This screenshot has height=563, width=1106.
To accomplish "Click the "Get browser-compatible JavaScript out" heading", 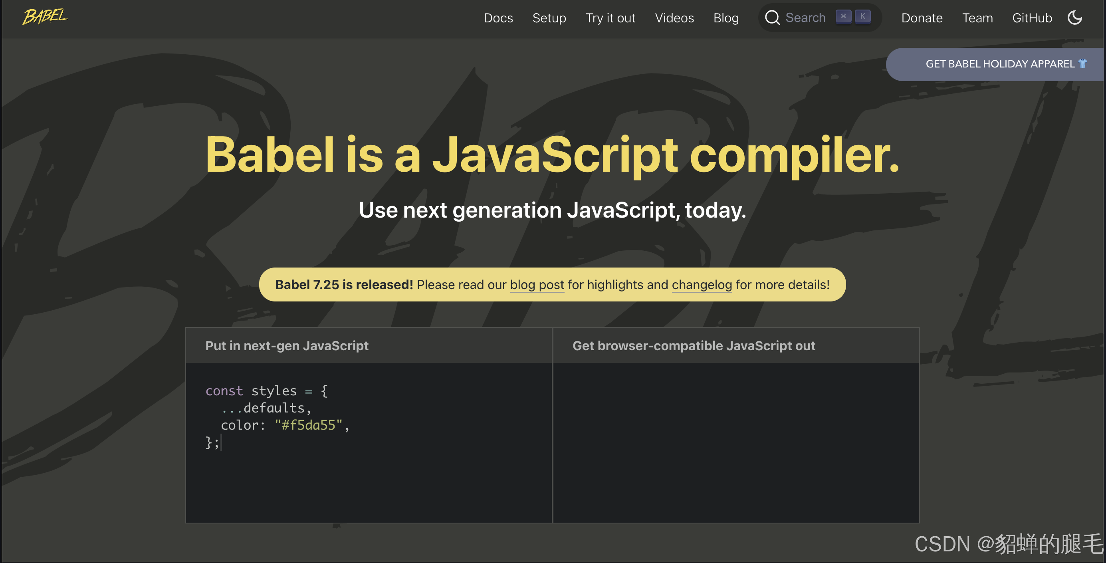I will click(694, 346).
